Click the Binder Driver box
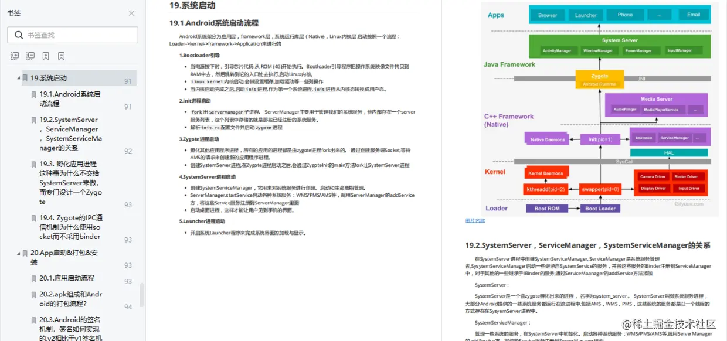727x341 pixels. pos(686,176)
